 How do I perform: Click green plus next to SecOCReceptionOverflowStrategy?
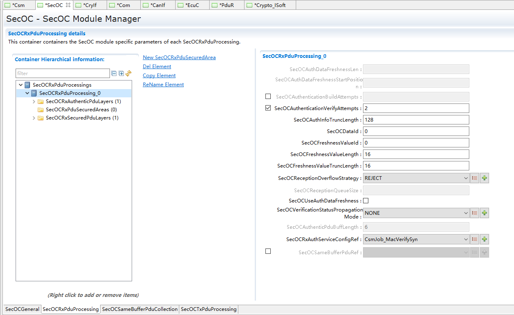coord(484,178)
